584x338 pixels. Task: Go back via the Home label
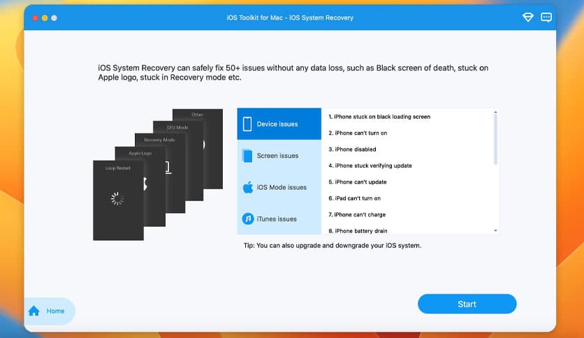pos(55,311)
